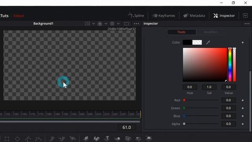
Task: Open the Spline panel
Action: [136, 16]
